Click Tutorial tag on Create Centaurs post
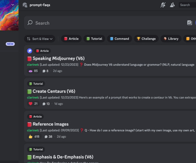 pos(36,84)
